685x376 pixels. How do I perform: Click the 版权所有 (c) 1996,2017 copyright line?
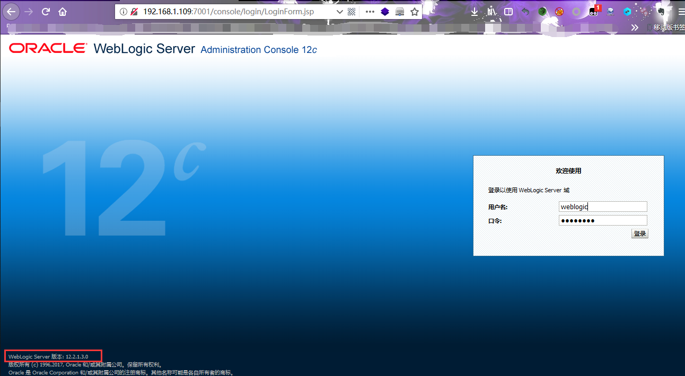click(x=85, y=365)
